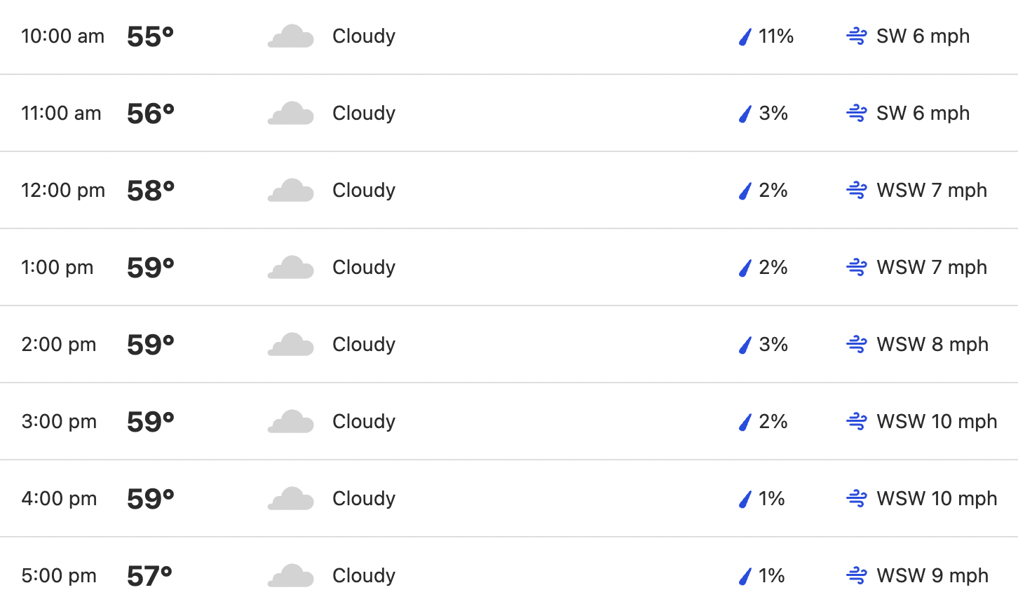Viewport: 1018px width, 611px height.
Task: Click the 3% precipitation value at 11:00 am
Action: [773, 114]
